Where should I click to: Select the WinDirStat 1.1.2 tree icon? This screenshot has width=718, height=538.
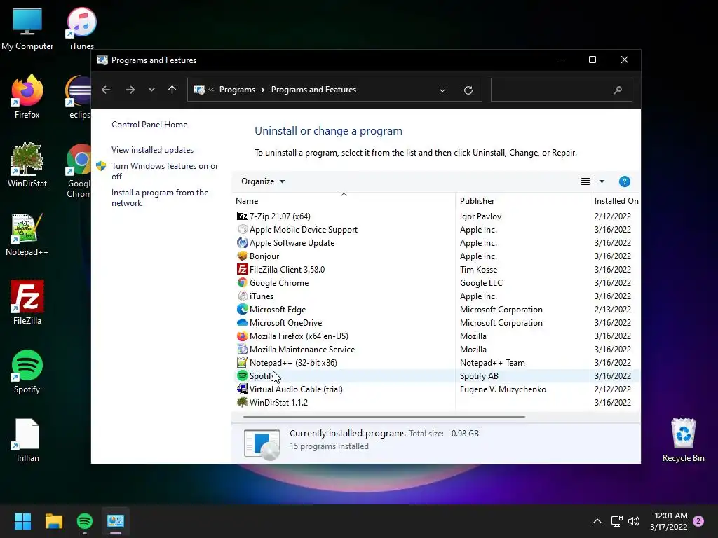point(242,402)
